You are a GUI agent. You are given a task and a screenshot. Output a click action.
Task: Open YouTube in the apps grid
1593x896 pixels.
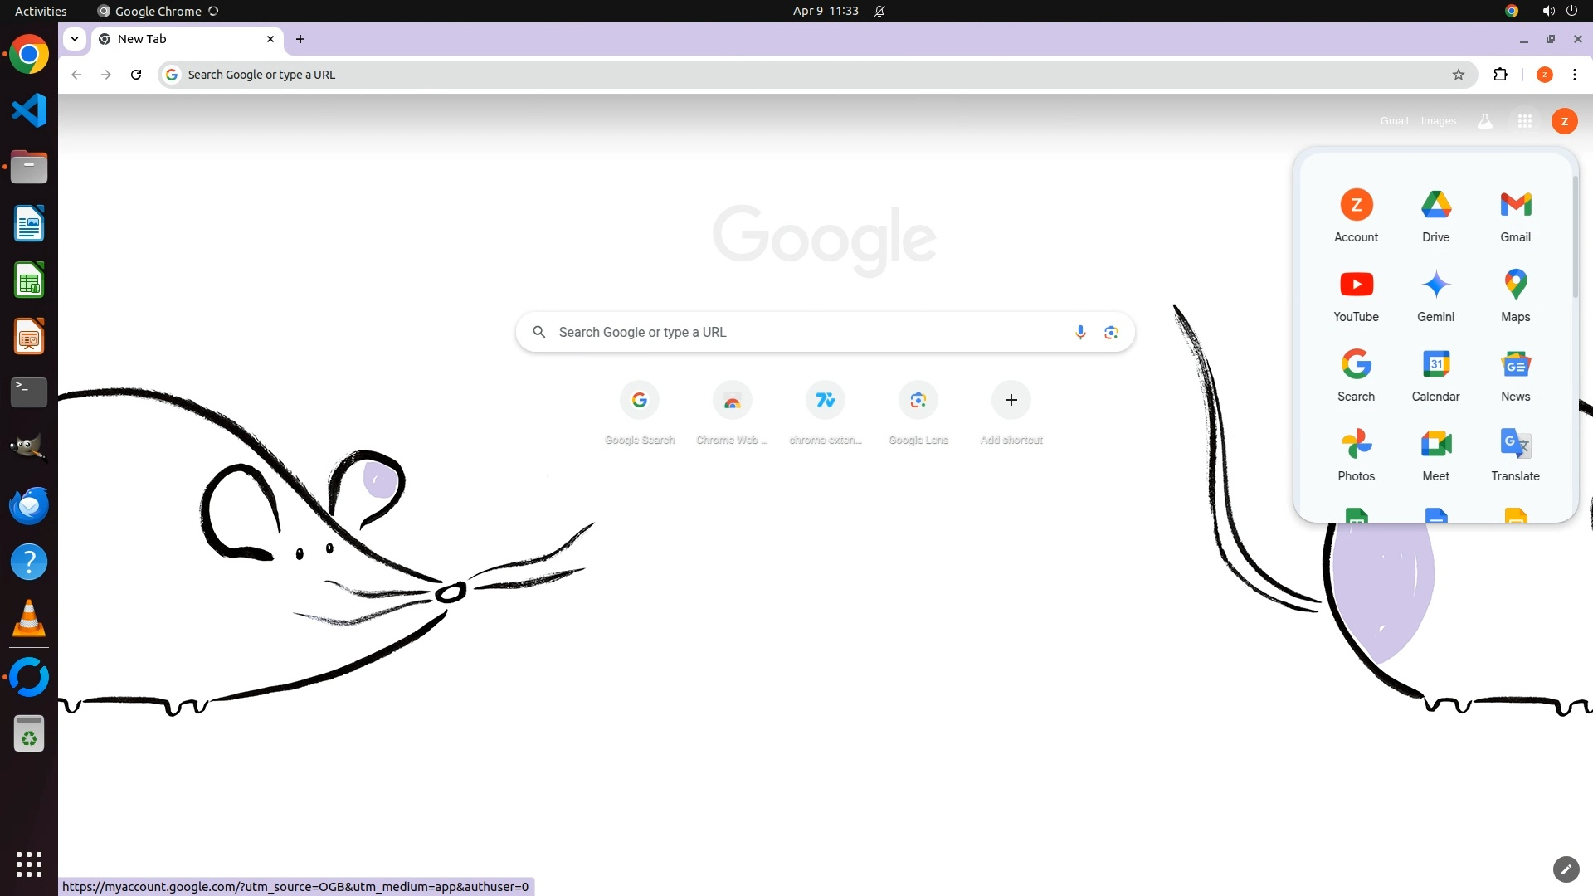point(1356,294)
